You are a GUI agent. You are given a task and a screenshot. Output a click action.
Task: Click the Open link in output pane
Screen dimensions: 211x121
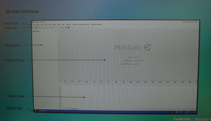coord(130,57)
